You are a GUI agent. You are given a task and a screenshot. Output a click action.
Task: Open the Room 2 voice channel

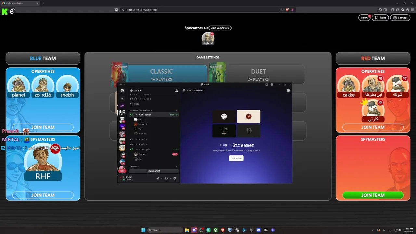pyautogui.click(x=154, y=99)
